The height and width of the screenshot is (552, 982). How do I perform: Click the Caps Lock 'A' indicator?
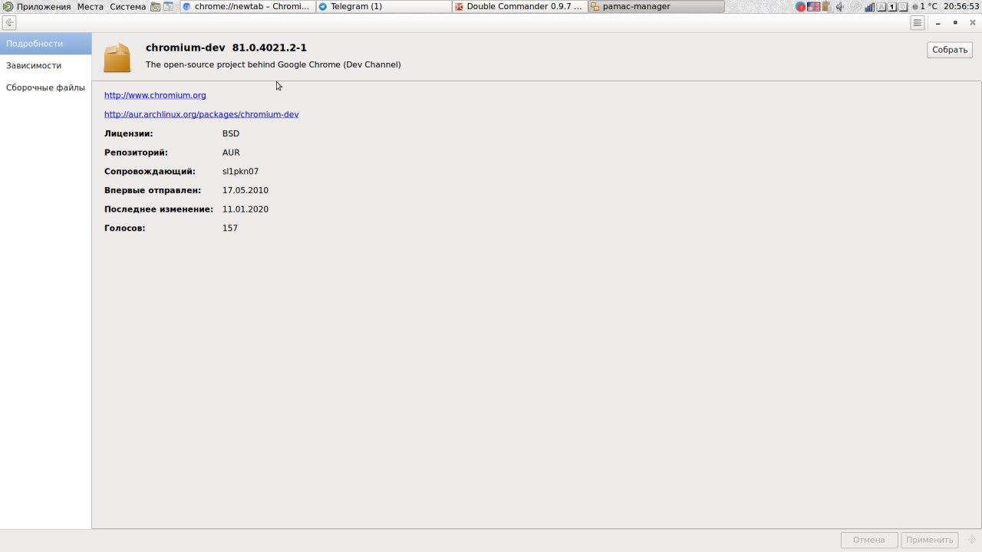[881, 7]
